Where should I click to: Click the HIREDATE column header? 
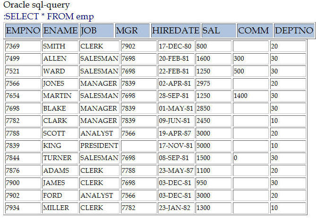pyautogui.click(x=176, y=31)
